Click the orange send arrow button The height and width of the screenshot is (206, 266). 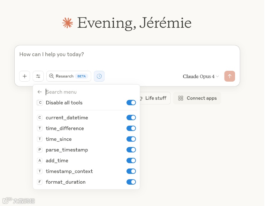(230, 76)
